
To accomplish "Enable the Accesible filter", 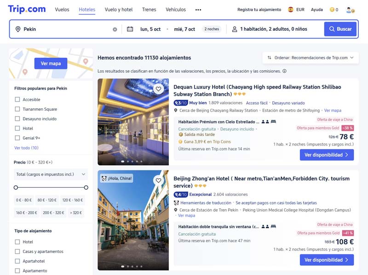I will [17, 99].
